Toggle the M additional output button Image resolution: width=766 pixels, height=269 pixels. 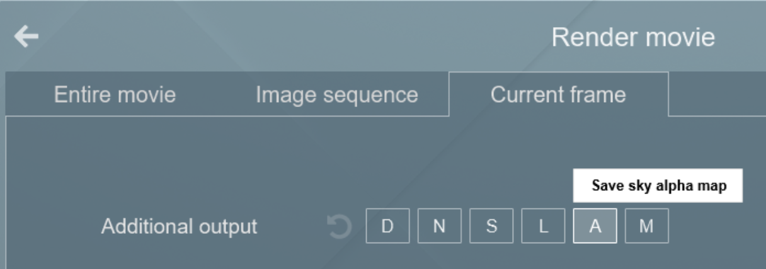tap(646, 226)
